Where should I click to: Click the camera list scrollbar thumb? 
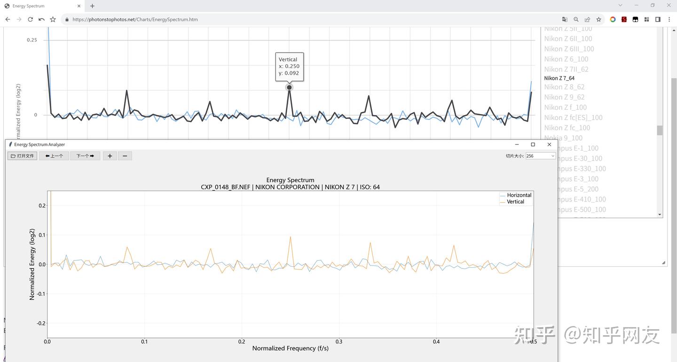(660, 130)
